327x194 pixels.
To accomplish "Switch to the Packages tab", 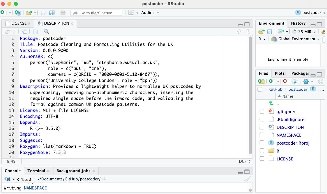I will coord(300,73).
